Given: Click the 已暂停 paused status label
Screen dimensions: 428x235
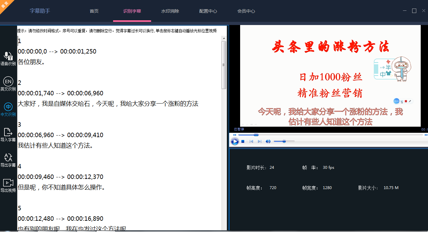Looking at the screenshot, I should pos(239,129).
